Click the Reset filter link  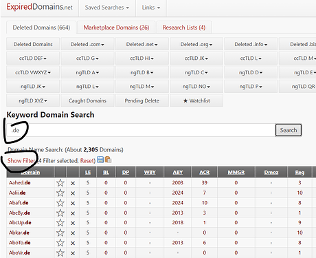tap(87, 160)
